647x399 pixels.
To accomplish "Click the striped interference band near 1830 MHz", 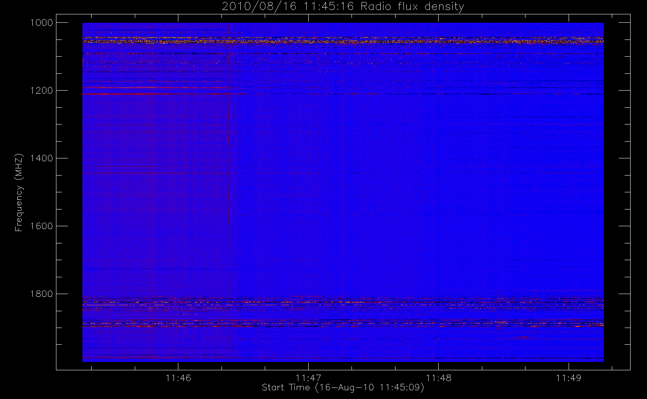I will click(343, 303).
